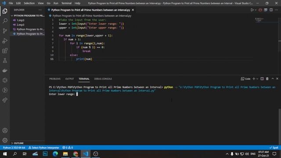Screen dimensions: 281x158
Task: Click the Spell status bar item
Action: click(x=274, y=147)
